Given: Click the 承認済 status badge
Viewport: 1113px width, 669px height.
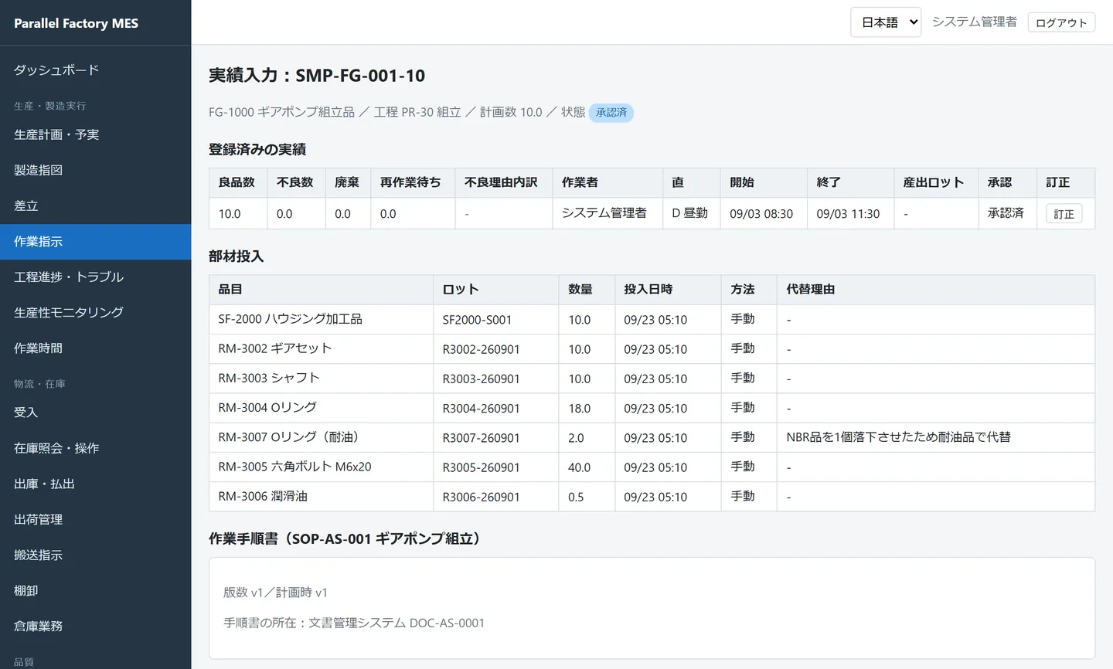Looking at the screenshot, I should click(x=611, y=113).
